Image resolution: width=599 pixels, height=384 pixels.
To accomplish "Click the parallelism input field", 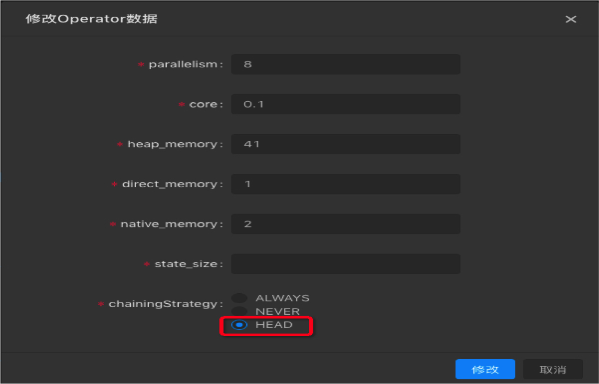I will [345, 64].
